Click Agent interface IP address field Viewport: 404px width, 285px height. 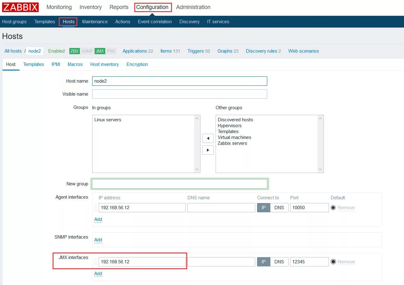click(142, 208)
